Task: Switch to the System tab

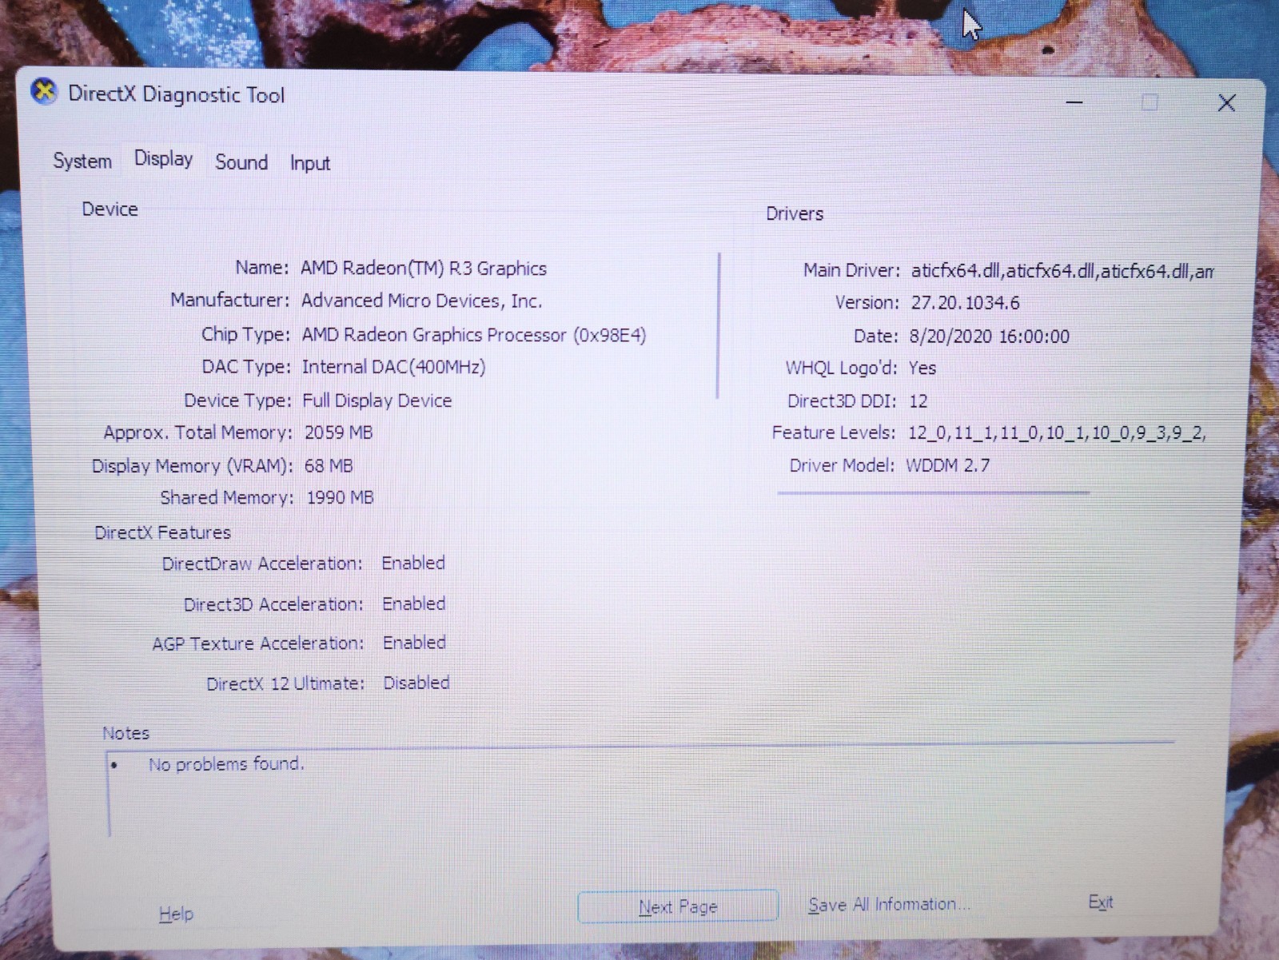Action: 82,161
